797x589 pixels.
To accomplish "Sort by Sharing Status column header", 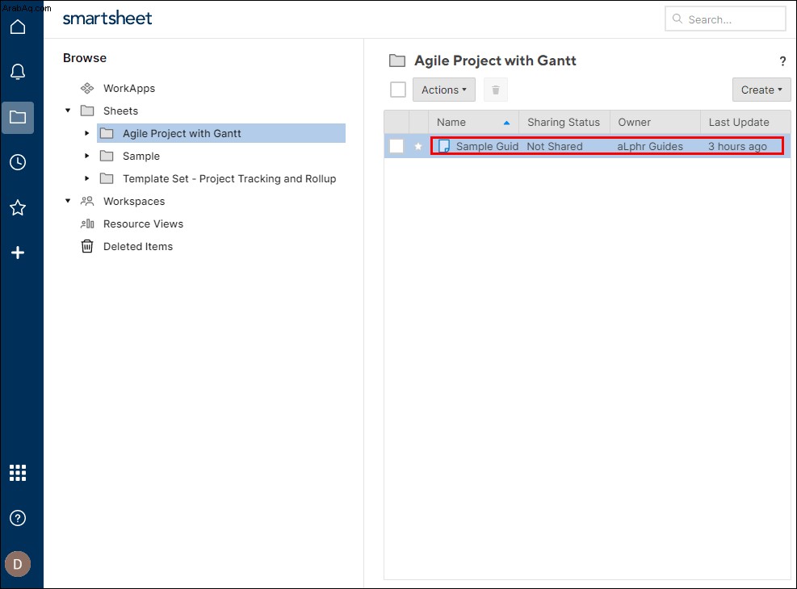I will [x=563, y=123].
